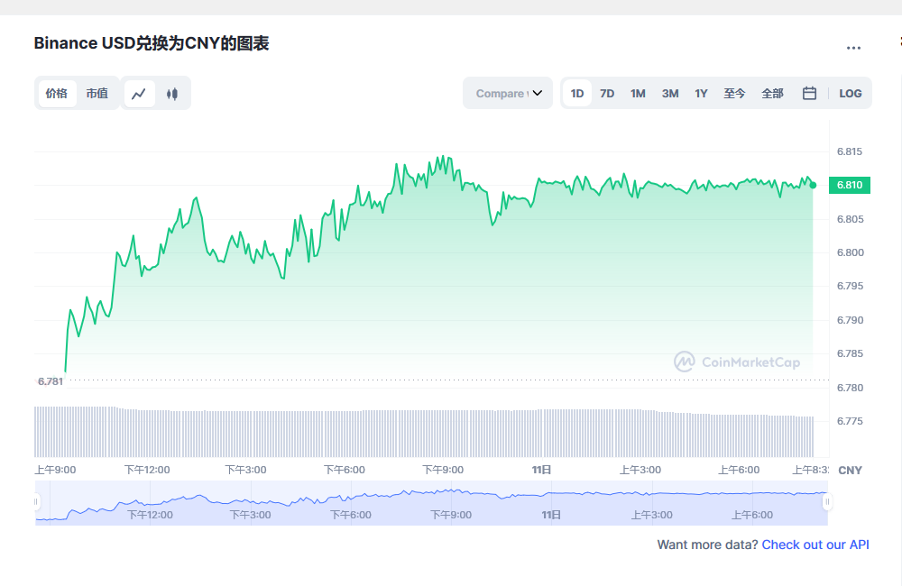
Task: Switch to candlestick chart view
Action: pyautogui.click(x=172, y=93)
